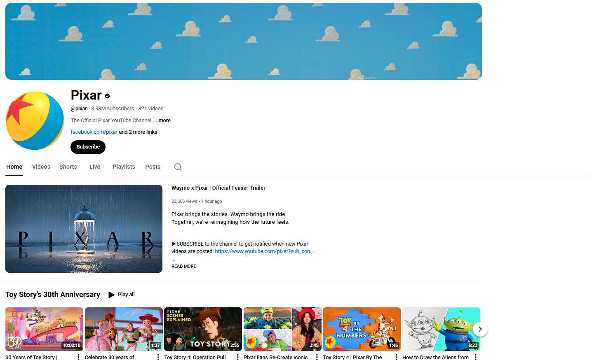Follow the youtube.com/pixar?sub_con link
This screenshot has width=592, height=360.
(264, 251)
